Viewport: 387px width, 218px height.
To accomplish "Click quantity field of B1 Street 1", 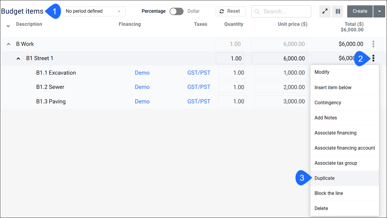I will pos(230,58).
